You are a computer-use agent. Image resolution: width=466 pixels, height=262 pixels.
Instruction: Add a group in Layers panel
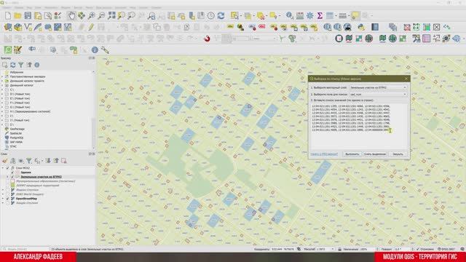coord(13,161)
